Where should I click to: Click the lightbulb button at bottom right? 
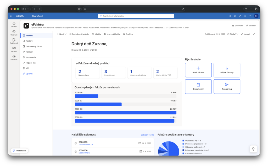coord(253,149)
